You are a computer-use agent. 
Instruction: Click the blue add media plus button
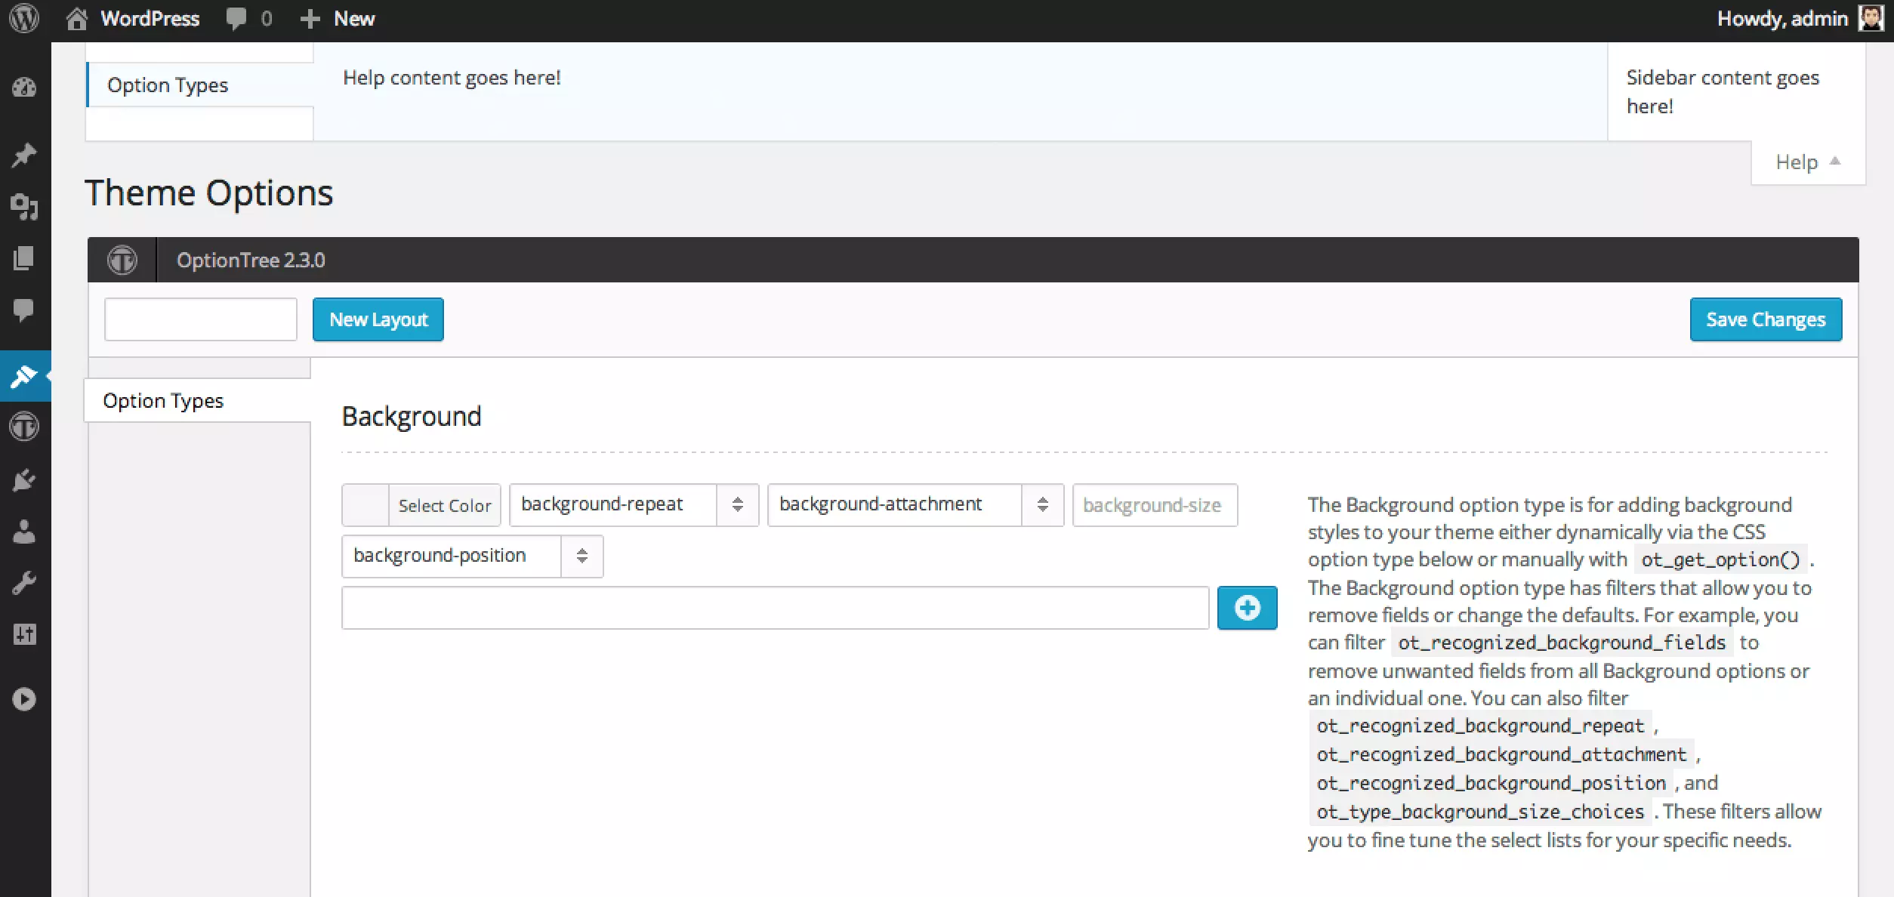tap(1247, 608)
